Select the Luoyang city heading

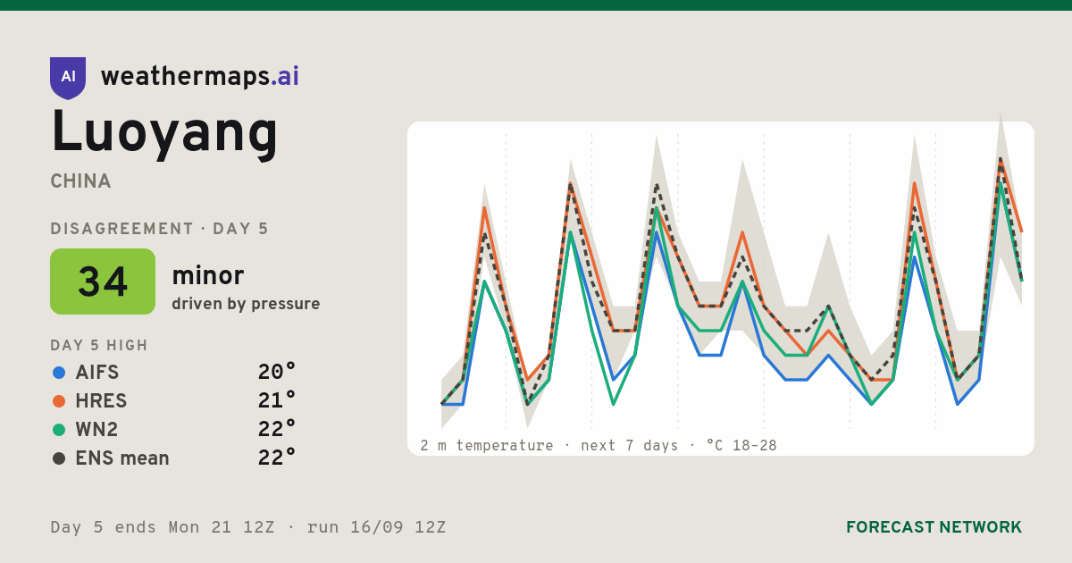tap(164, 132)
